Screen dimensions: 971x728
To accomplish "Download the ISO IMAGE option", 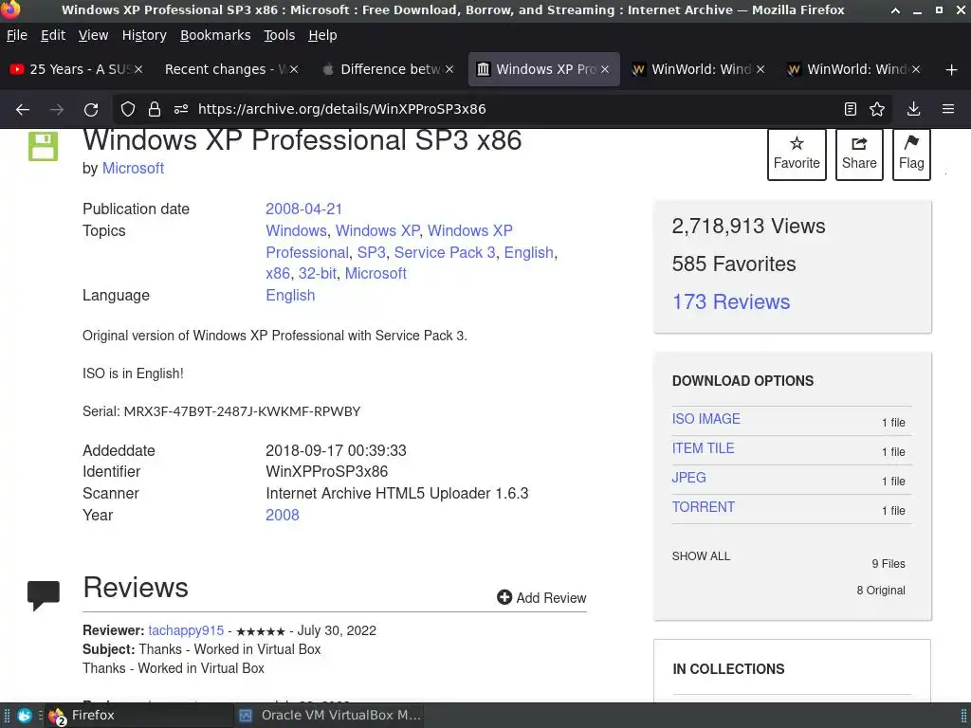I will pyautogui.click(x=705, y=419).
